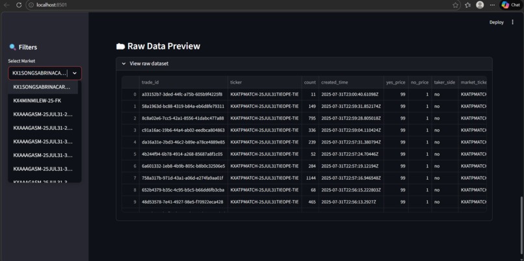Open the browser settings and more menu

pyautogui.click(x=492, y=5)
